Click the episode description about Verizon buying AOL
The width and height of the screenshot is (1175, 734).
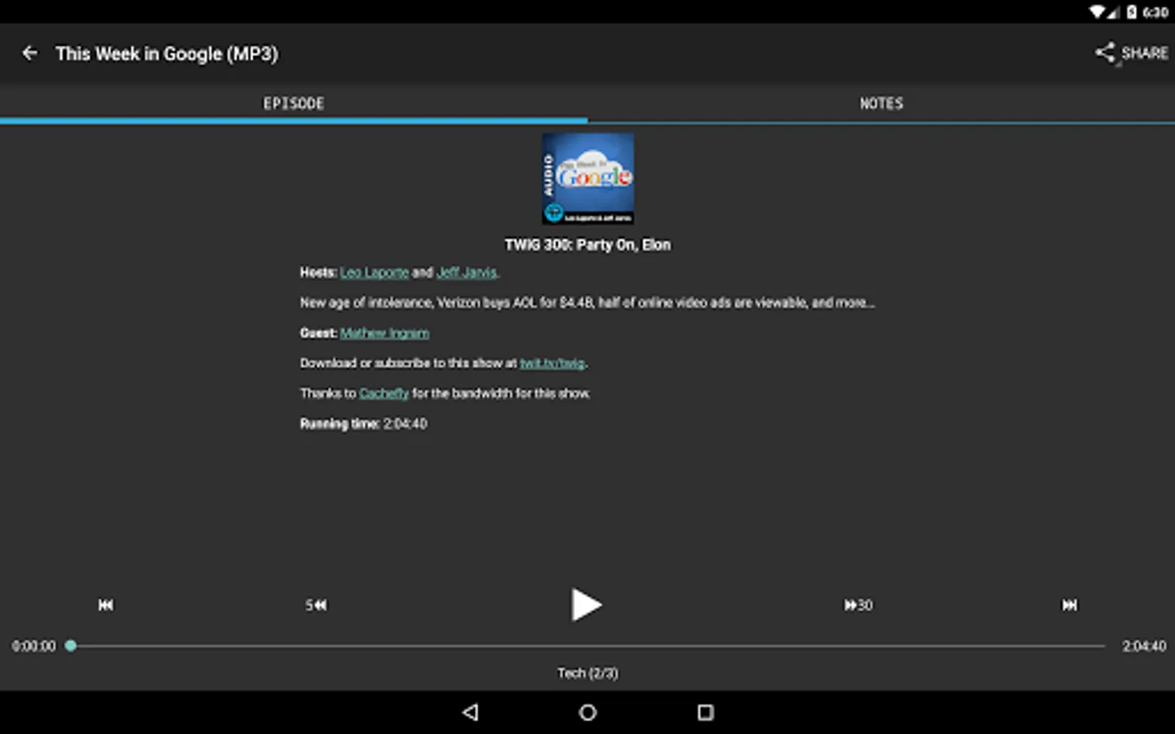pyautogui.click(x=587, y=303)
